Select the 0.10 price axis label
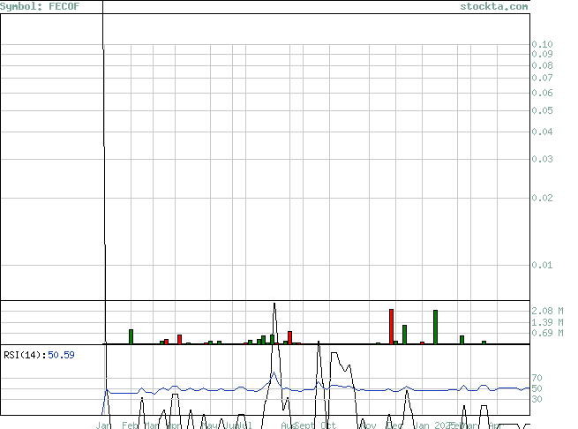This screenshot has height=429, width=578. pos(542,44)
